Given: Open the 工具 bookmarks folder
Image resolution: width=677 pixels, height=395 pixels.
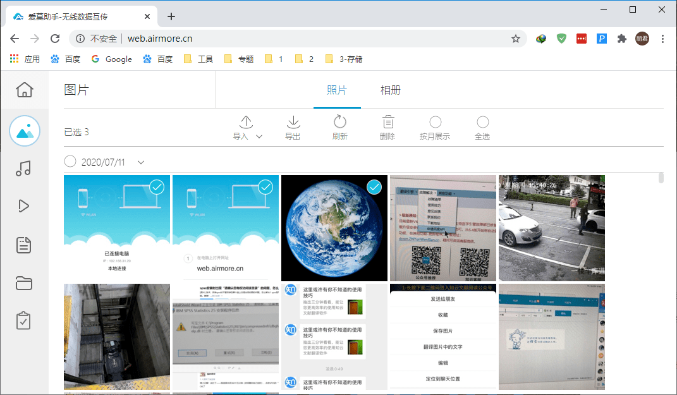Looking at the screenshot, I should pyautogui.click(x=198, y=59).
